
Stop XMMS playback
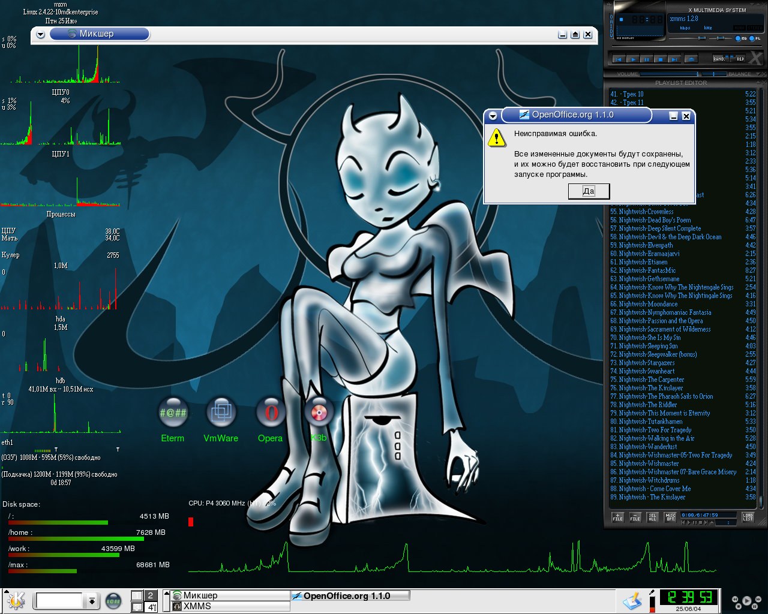(660, 59)
